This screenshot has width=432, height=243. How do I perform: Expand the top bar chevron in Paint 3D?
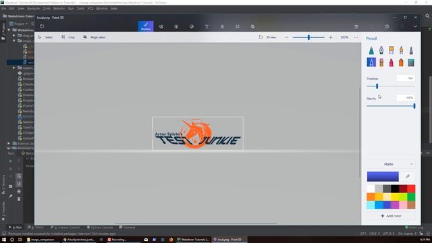pyautogui.click(x=415, y=26)
